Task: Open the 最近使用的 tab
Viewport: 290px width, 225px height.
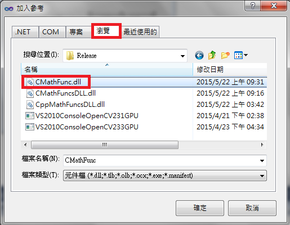Action: 140,32
